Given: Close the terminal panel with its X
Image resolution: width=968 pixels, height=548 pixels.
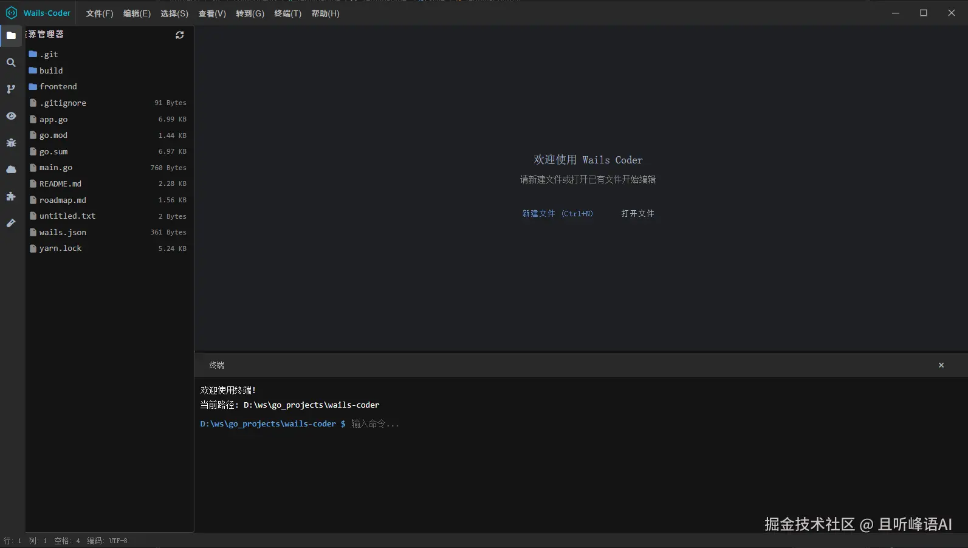Looking at the screenshot, I should click(941, 365).
